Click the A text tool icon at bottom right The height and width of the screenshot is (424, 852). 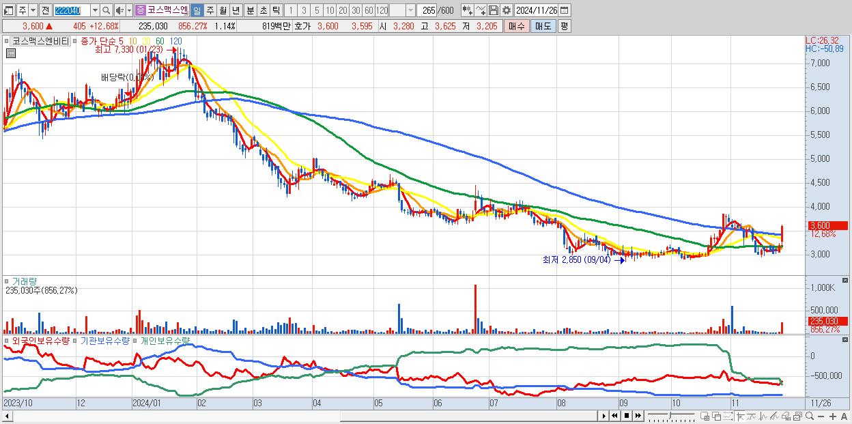[844, 416]
